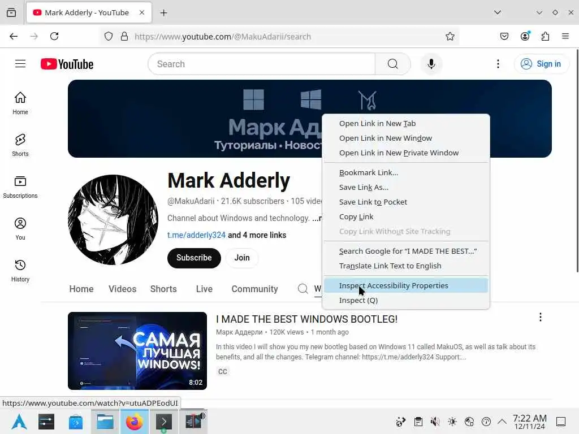Viewport: 579px width, 434px height.
Task: Click the channel search magnifier icon
Action: coord(303,289)
